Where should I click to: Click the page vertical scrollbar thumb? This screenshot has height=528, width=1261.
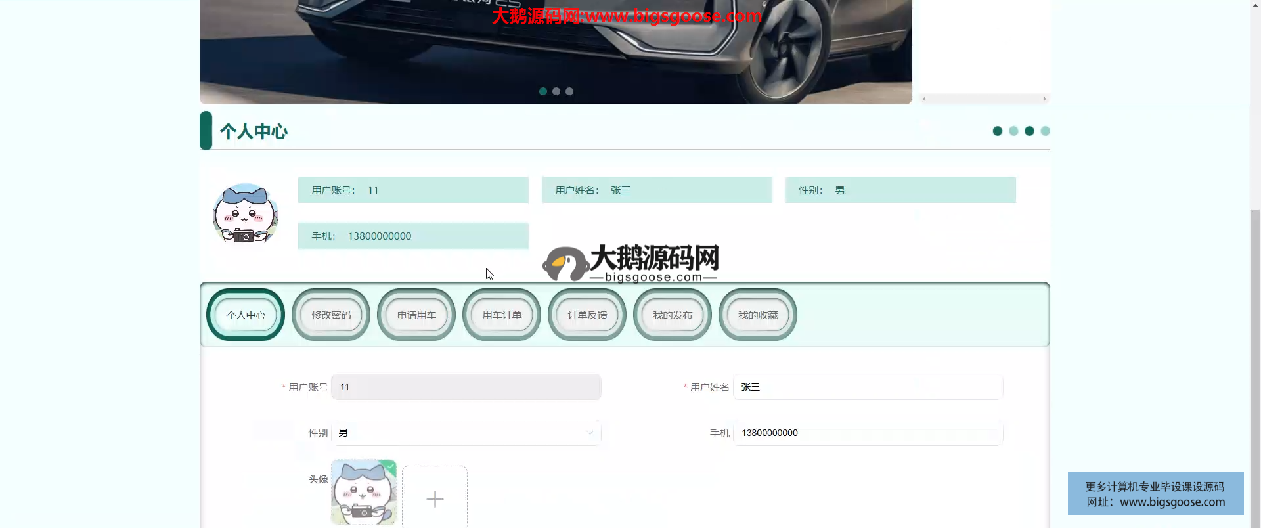(x=1255, y=368)
